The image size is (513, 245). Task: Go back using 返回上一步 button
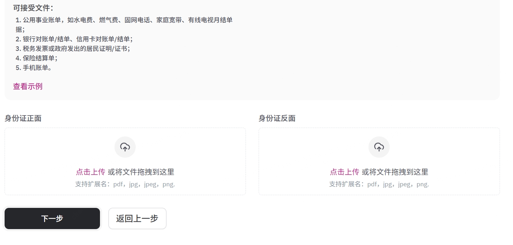click(x=137, y=218)
